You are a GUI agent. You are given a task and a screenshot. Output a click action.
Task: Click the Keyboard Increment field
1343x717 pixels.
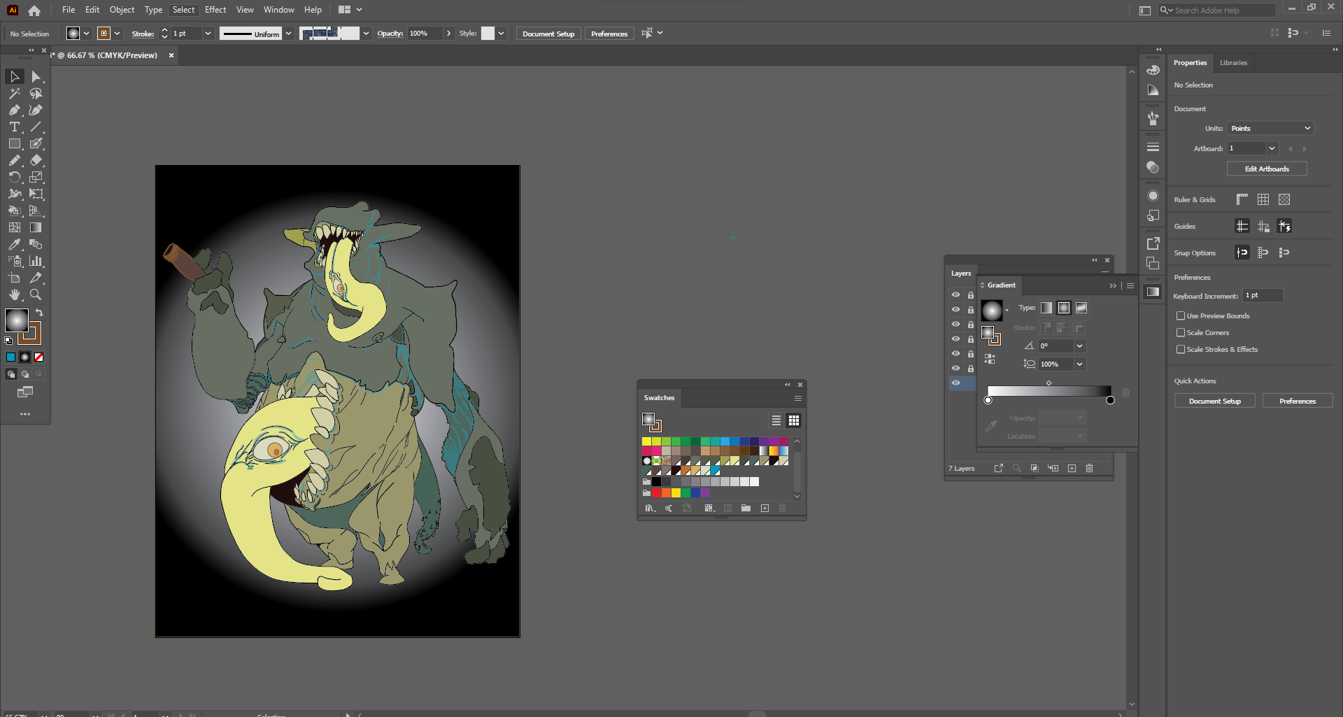[x=1263, y=295]
